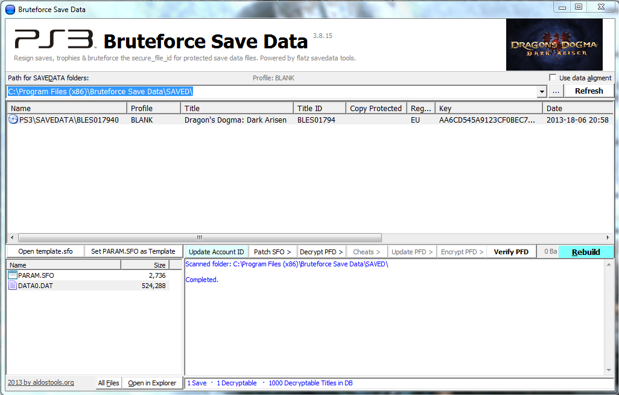Open the Cheats menu
The image size is (619, 395).
(366, 252)
